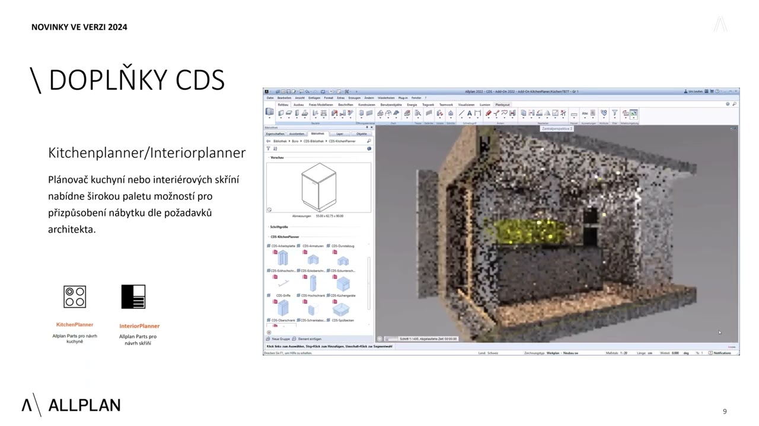Select the CDS-Griffe handle thumbnail
Viewport: 759px width, 426px height.
283,283
